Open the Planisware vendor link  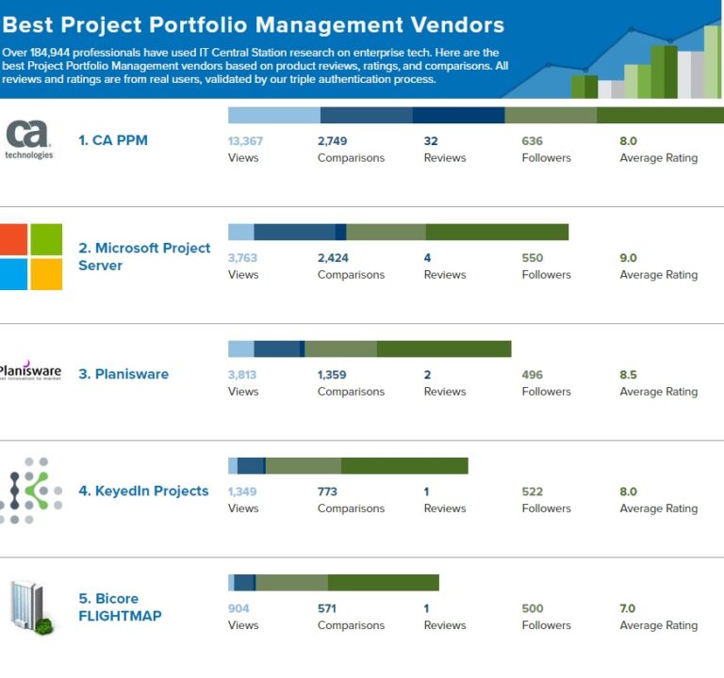[123, 374]
